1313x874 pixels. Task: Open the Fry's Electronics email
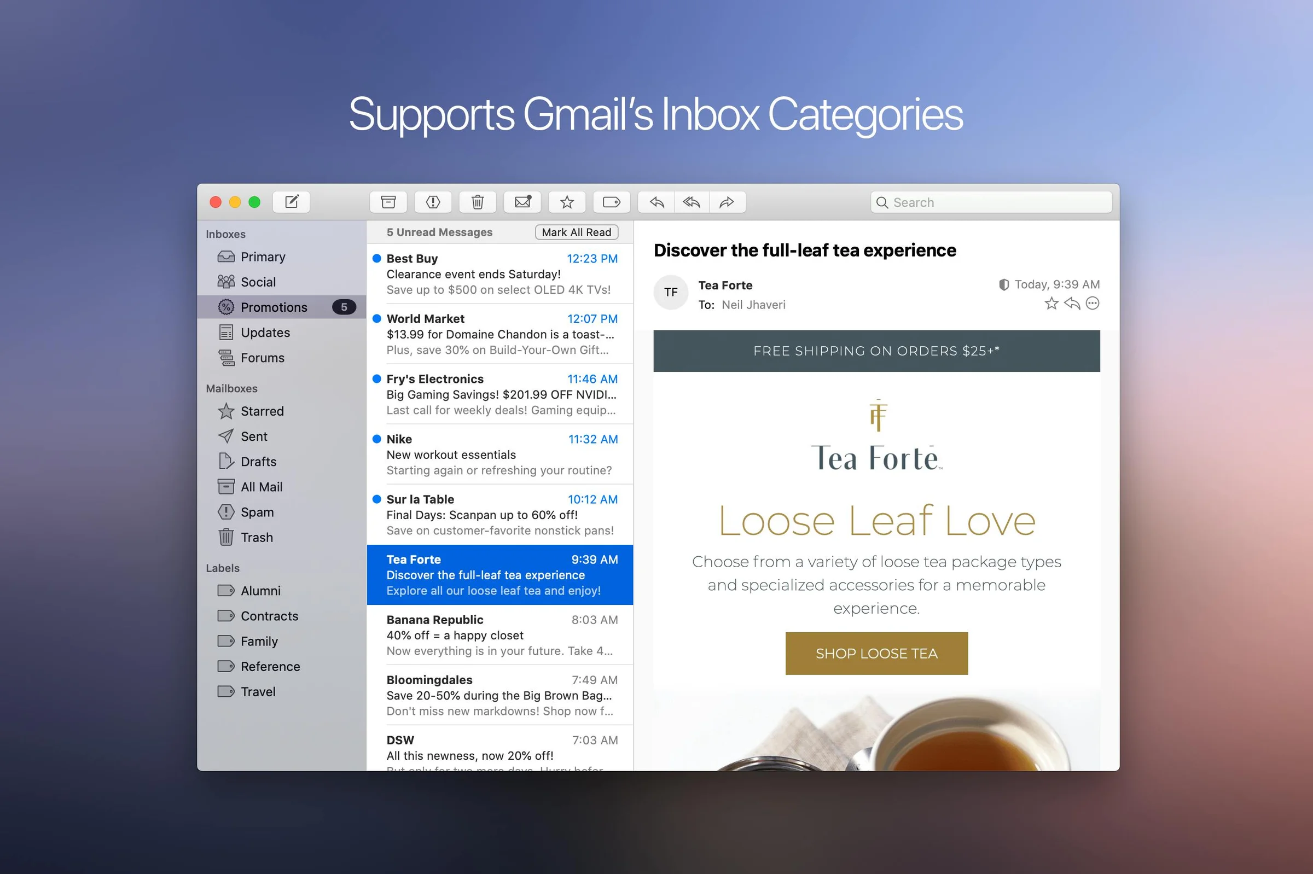point(500,394)
